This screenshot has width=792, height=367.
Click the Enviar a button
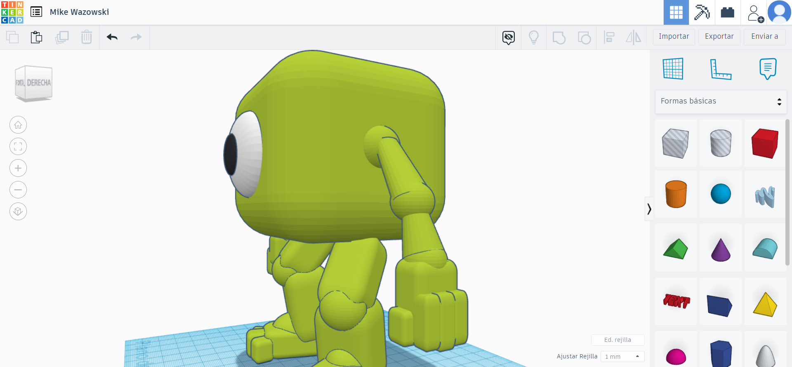[765, 37]
